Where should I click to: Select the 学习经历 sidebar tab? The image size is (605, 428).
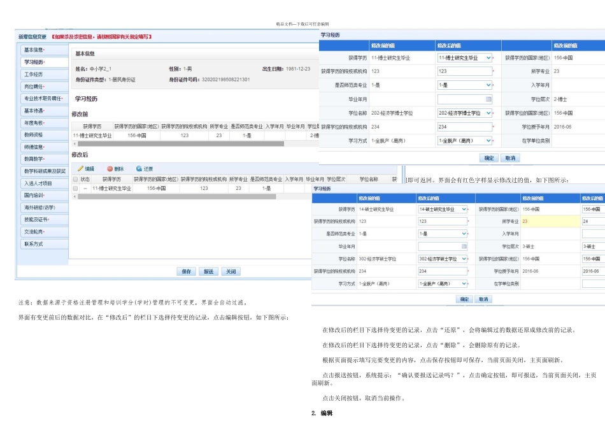[44, 62]
